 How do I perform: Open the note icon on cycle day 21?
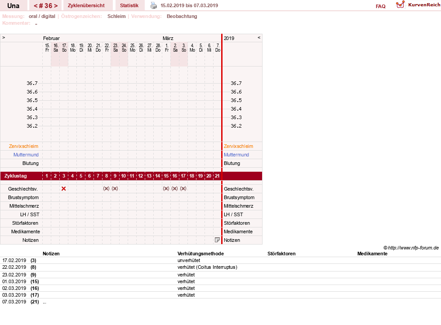coord(217,240)
